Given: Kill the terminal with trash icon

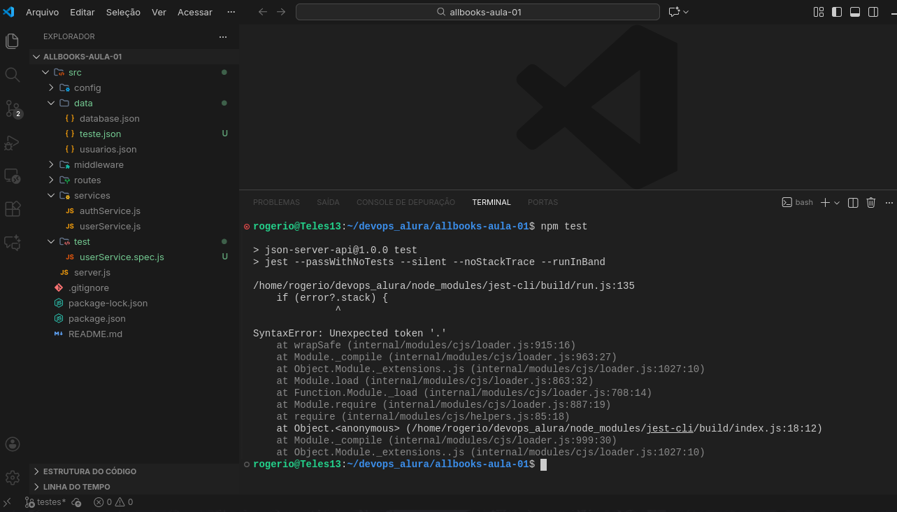Looking at the screenshot, I should tap(871, 203).
